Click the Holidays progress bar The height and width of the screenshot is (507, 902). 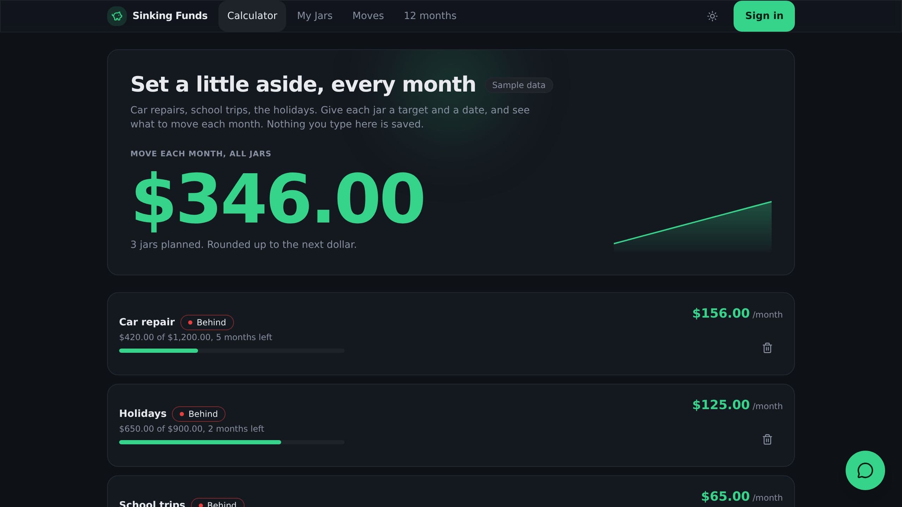(232, 442)
